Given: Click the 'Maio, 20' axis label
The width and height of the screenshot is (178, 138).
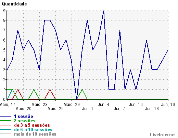Looking at the screenshot, I should pyautogui.click(x=23, y=109).
